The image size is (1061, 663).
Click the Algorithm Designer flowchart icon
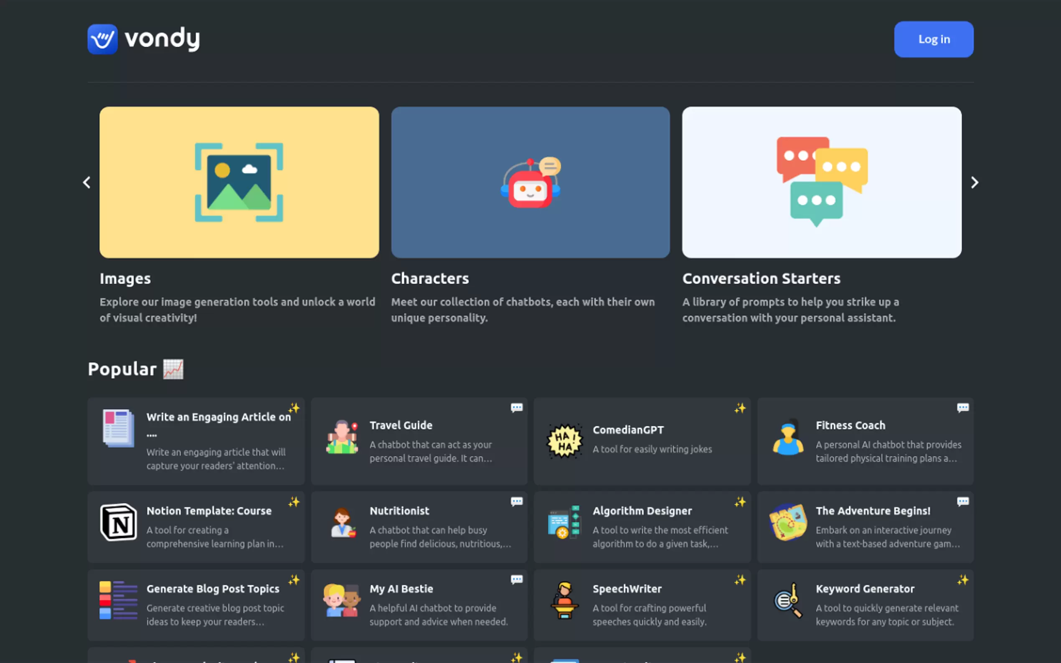[564, 522]
